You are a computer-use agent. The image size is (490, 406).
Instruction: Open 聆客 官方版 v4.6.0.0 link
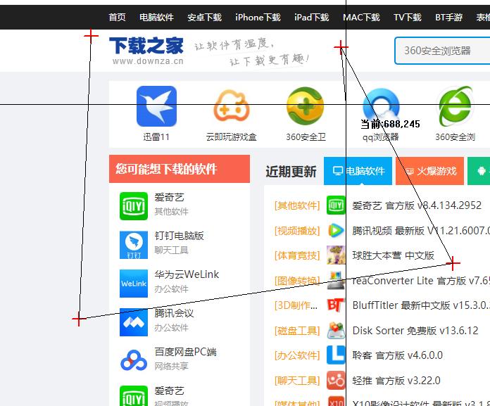pos(397,355)
